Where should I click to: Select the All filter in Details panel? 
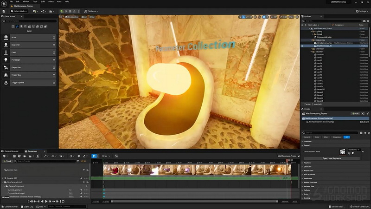coord(346,137)
